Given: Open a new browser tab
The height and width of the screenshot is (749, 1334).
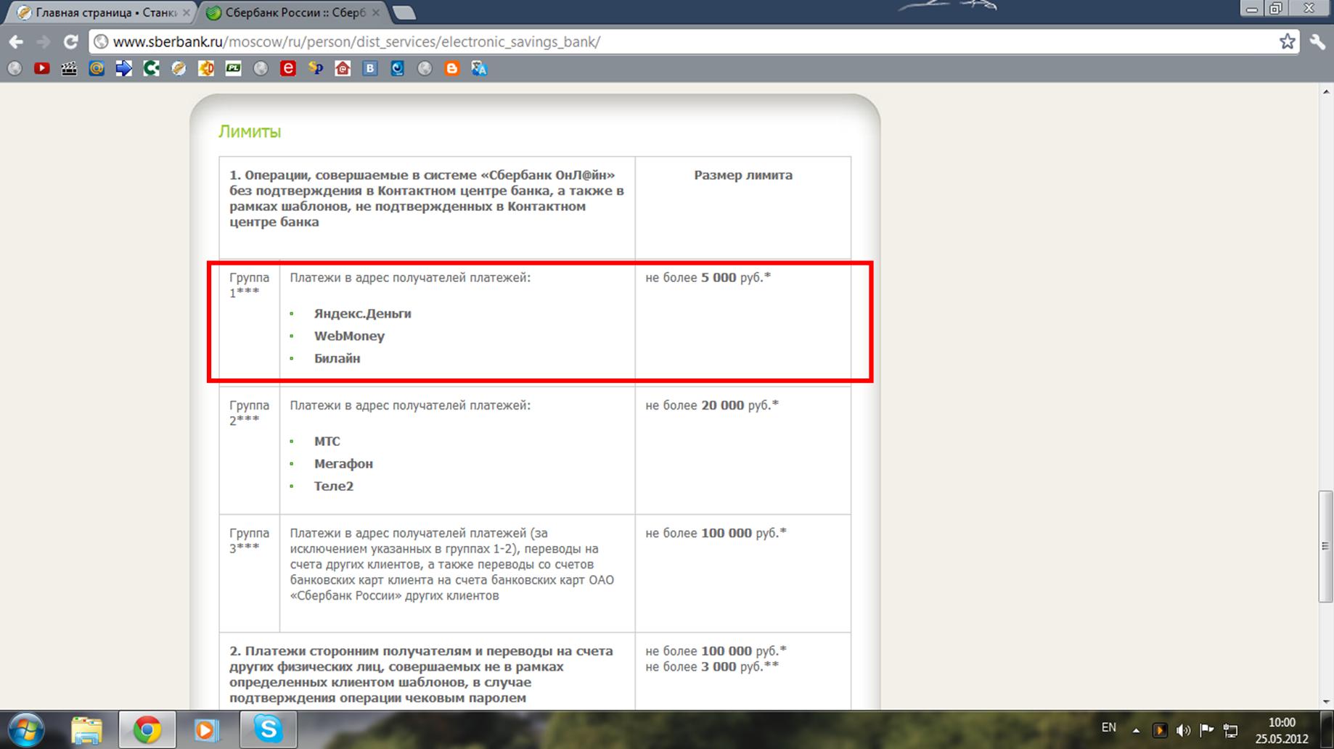Looking at the screenshot, I should [404, 13].
